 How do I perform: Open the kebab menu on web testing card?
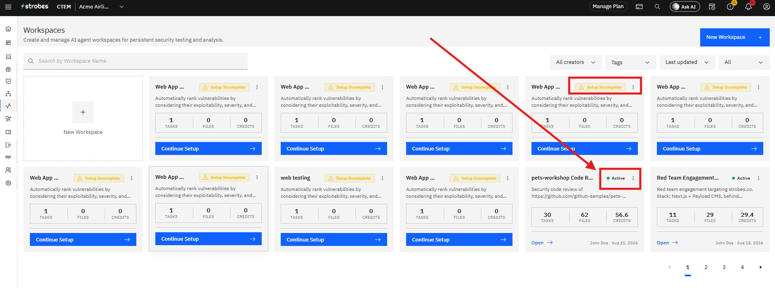coord(382,178)
